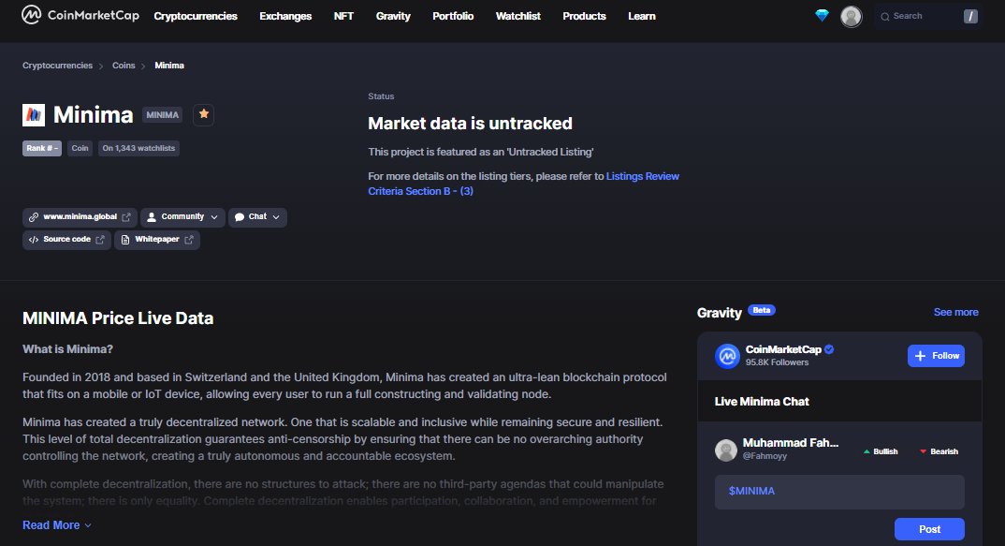Open the Cryptocurrencies menu
This screenshot has height=546, width=1005.
[196, 16]
